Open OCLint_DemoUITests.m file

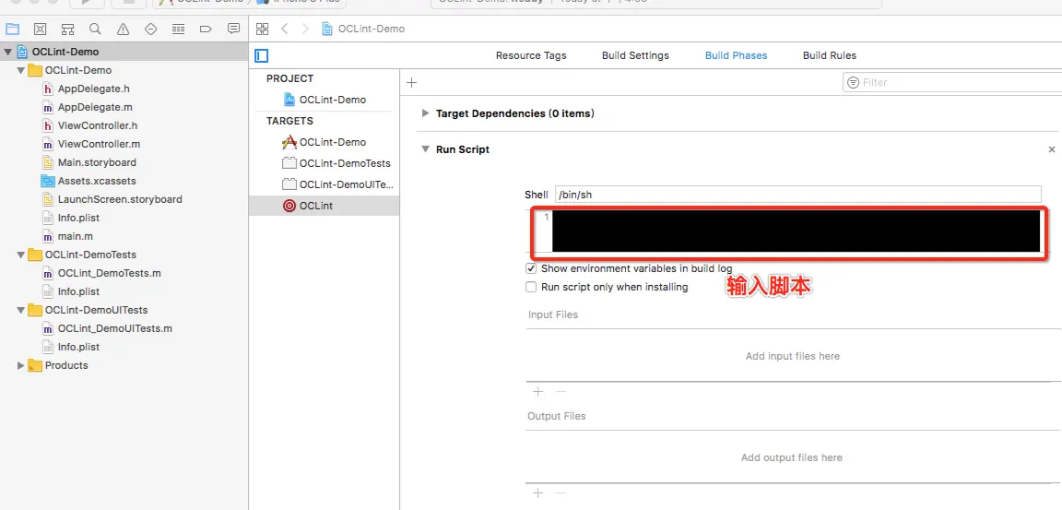coord(115,328)
